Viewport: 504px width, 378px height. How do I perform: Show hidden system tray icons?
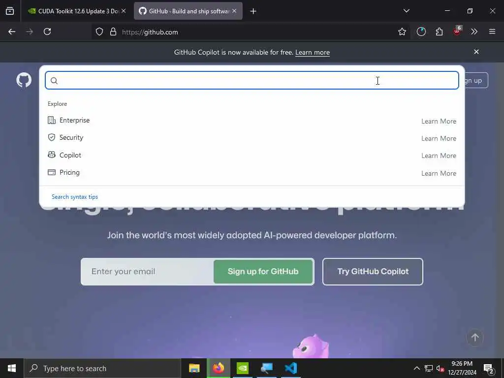tap(417, 368)
